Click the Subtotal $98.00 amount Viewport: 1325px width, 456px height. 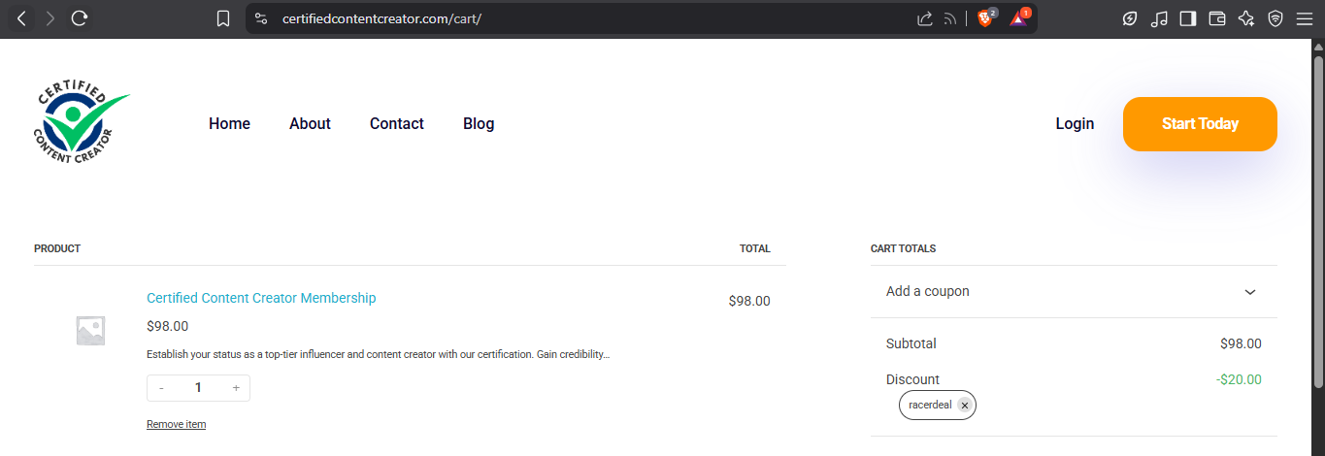click(x=1241, y=343)
